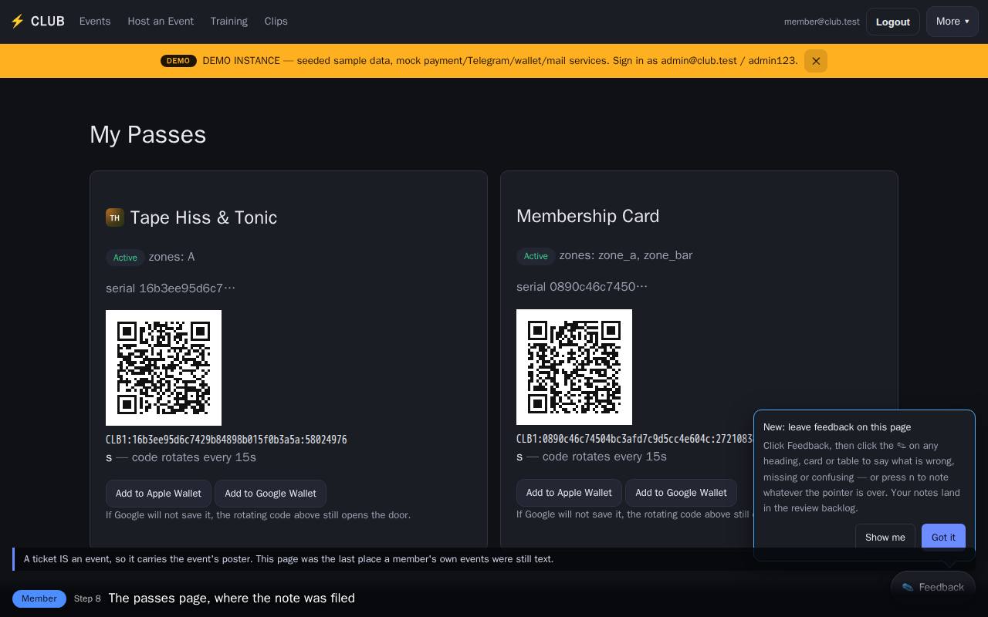988x617 pixels.
Task: Add Tape Hiss & Tonic pass to Apple Wallet
Action: click(x=158, y=494)
